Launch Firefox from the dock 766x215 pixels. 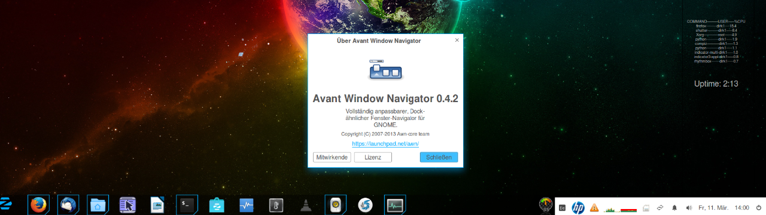click(x=38, y=205)
